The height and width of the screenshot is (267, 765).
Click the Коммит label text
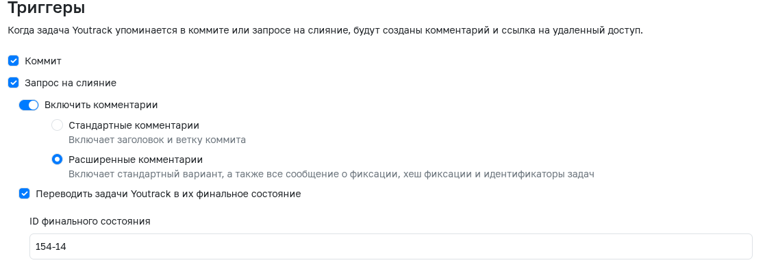[x=43, y=61]
